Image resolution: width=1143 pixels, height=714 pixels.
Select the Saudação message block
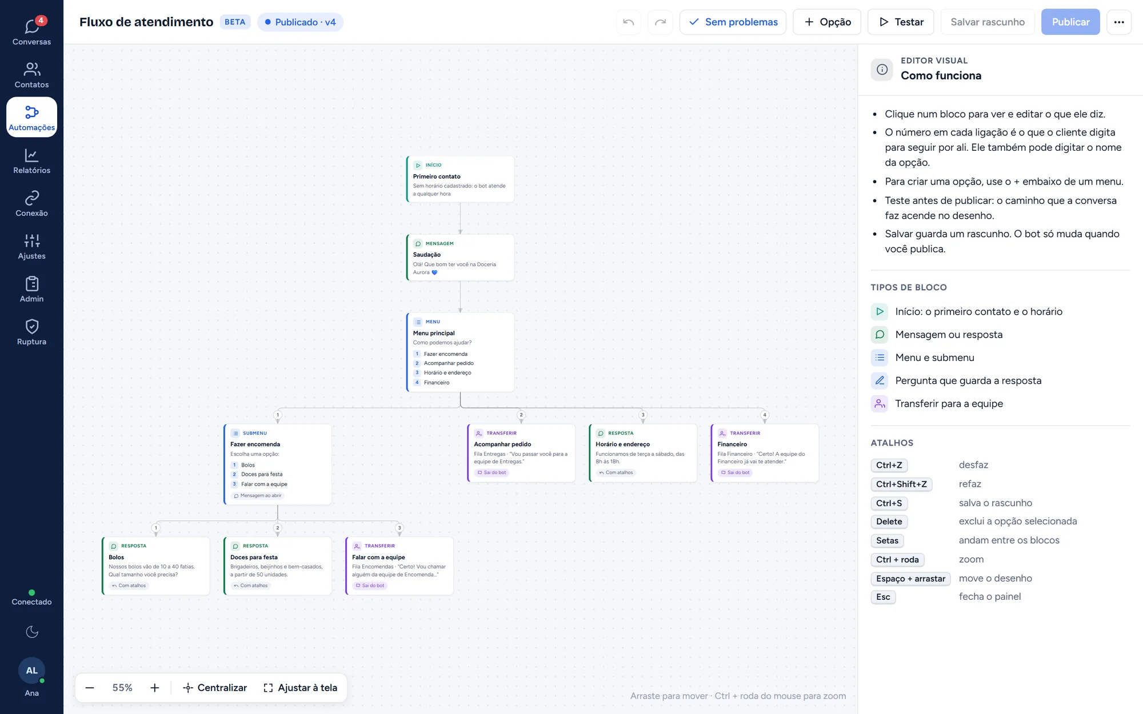pyautogui.click(x=460, y=257)
